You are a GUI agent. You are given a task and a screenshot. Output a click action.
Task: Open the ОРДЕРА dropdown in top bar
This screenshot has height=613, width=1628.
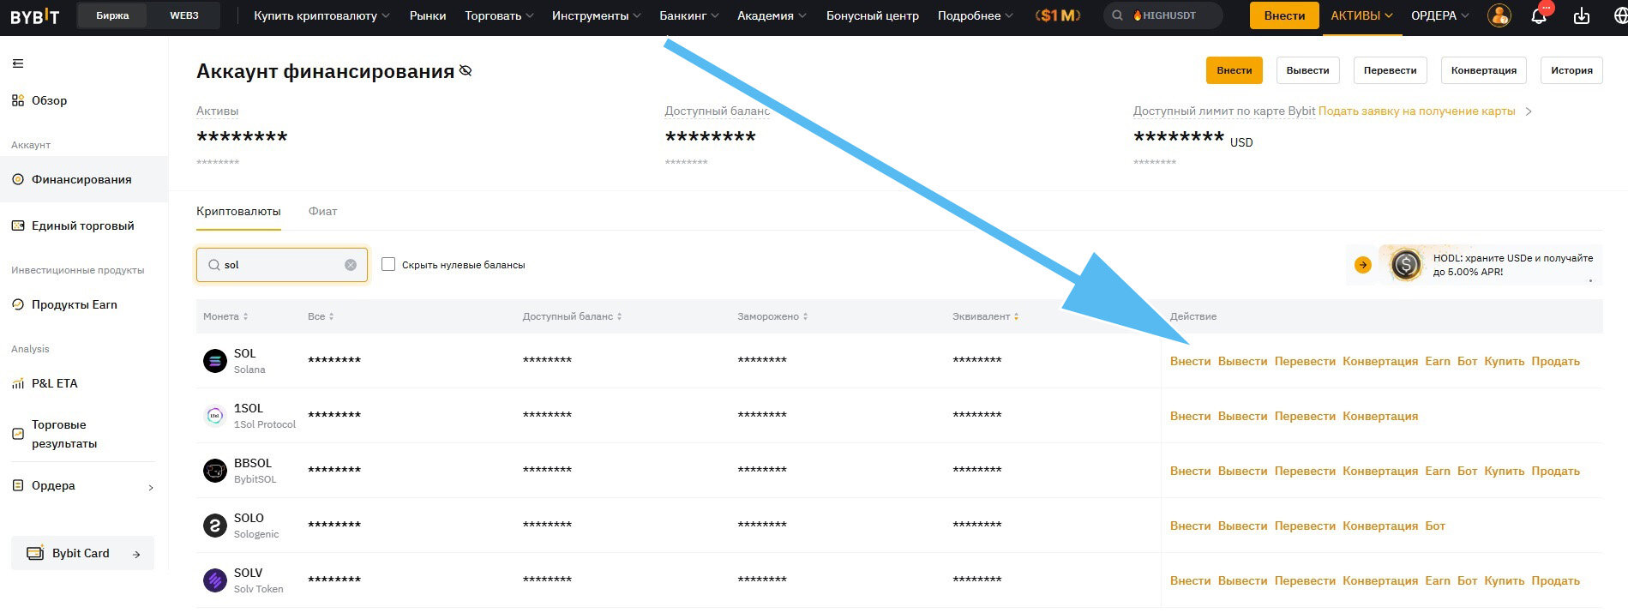click(1439, 15)
